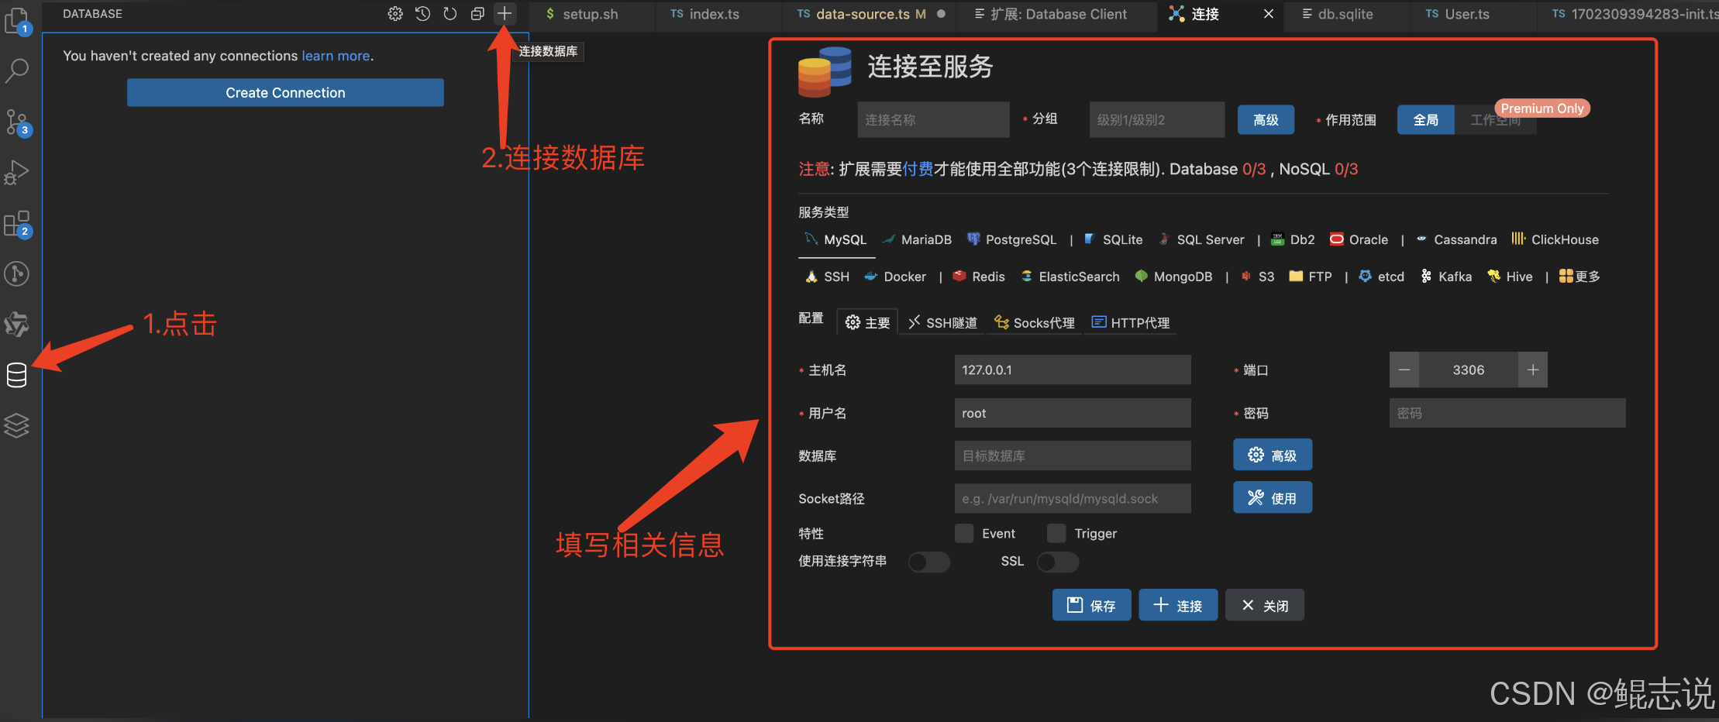Create a new connection via plus icon
Screen dimensions: 1719x722
(x=505, y=13)
